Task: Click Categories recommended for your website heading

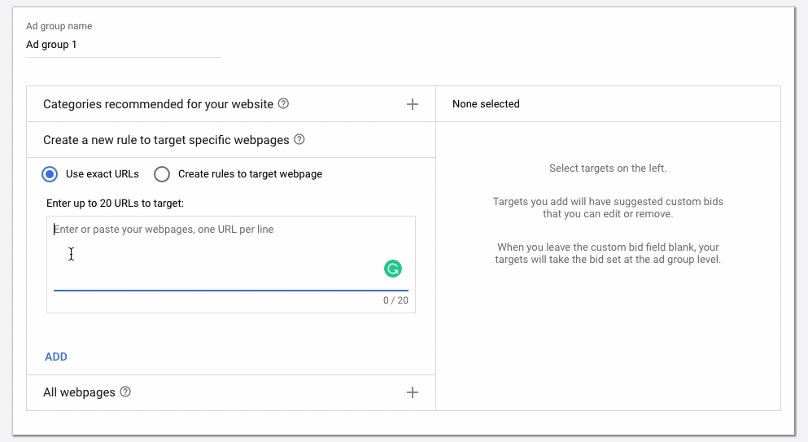Action: coord(158,104)
